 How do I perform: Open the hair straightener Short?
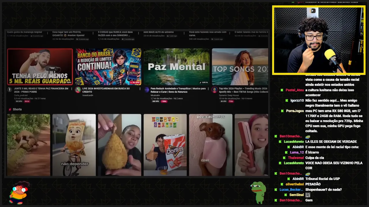pos(251,145)
